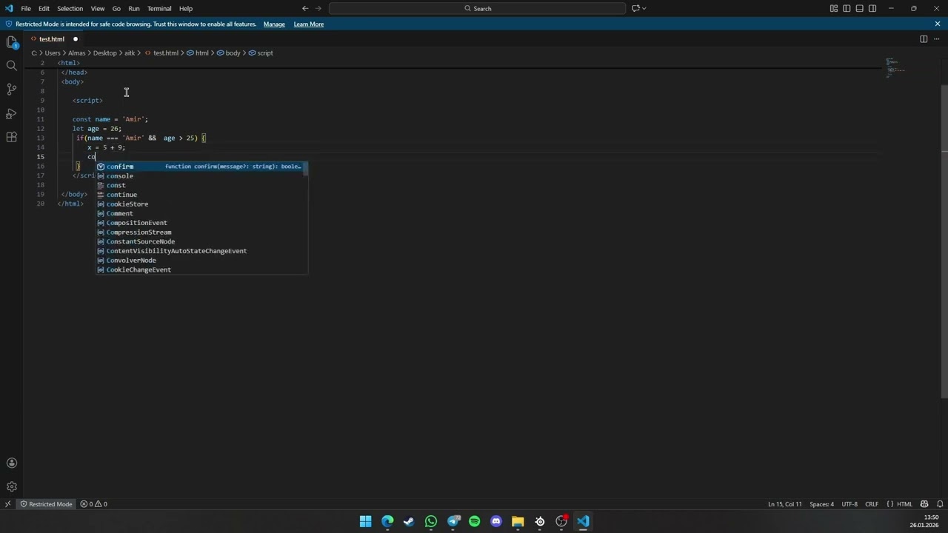Expand the 'body' breadcrumb item
The height and width of the screenshot is (533, 948).
click(229, 53)
